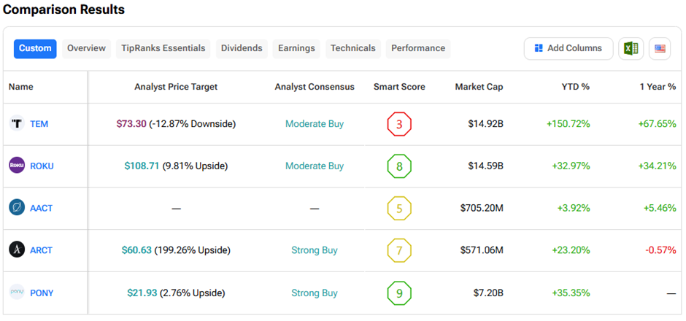Click the -0.57% one-year value
The width and height of the screenshot is (686, 321).
pos(660,250)
